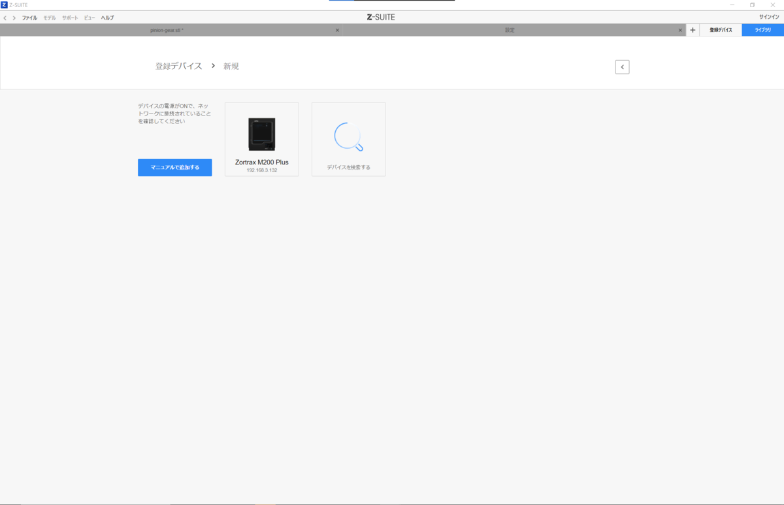The image size is (784, 505).
Task: Close the pinion-gear.stl tab
Action: coord(337,30)
